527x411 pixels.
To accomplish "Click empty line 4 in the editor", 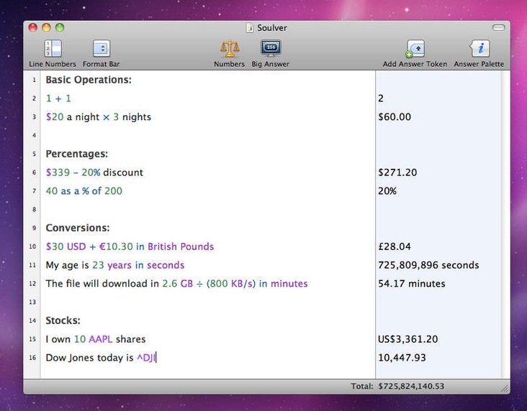I will (x=208, y=136).
